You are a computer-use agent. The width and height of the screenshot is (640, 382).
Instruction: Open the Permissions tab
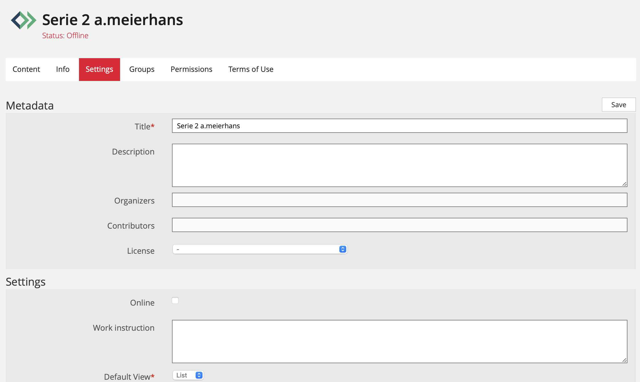[191, 69]
